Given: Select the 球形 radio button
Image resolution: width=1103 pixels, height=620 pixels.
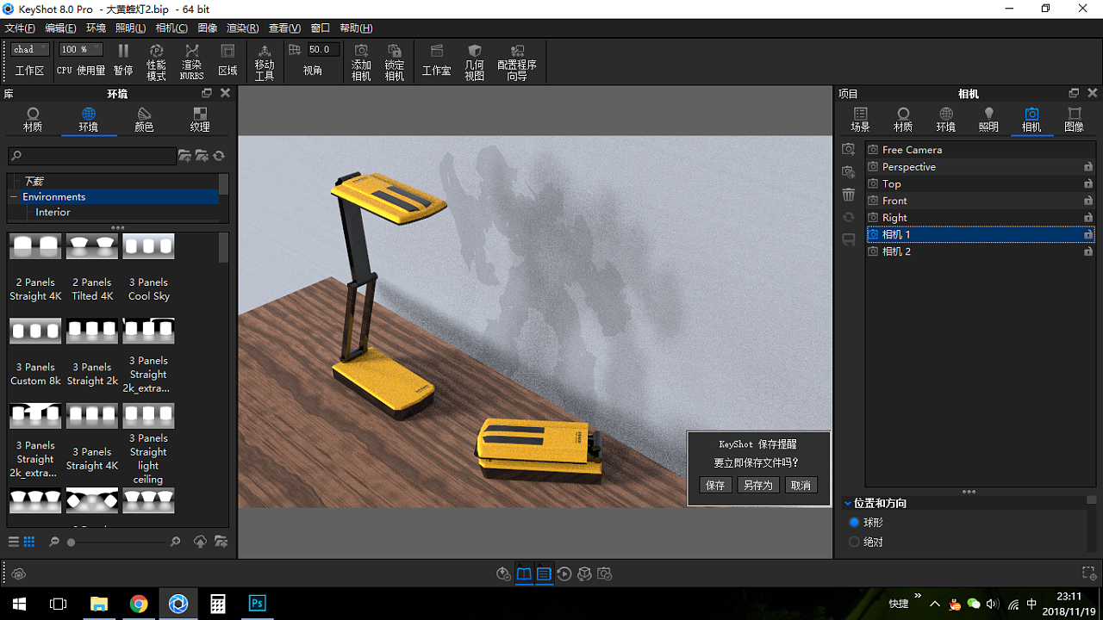Looking at the screenshot, I should 853,522.
